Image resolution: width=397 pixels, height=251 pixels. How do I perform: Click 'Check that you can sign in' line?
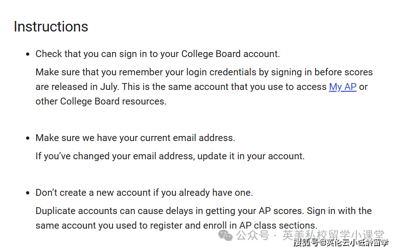[x=157, y=54]
